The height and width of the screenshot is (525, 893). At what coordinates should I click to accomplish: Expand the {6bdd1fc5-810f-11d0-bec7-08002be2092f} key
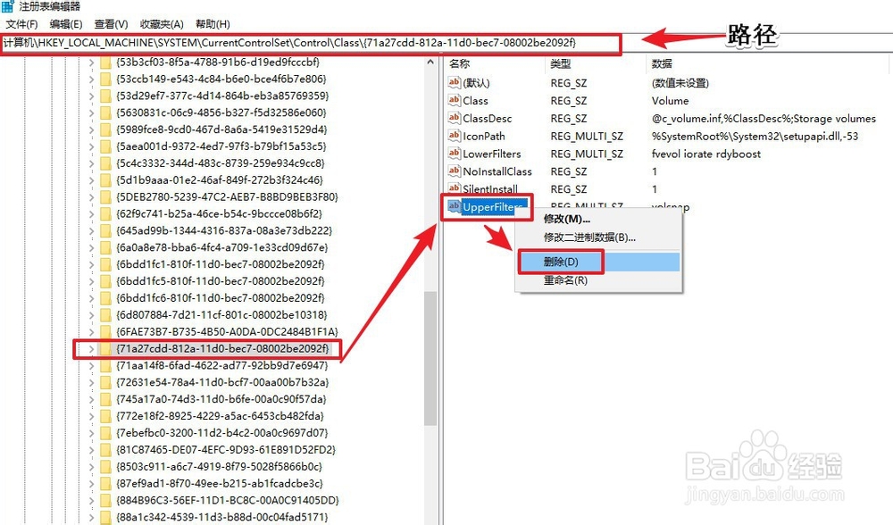[92, 281]
